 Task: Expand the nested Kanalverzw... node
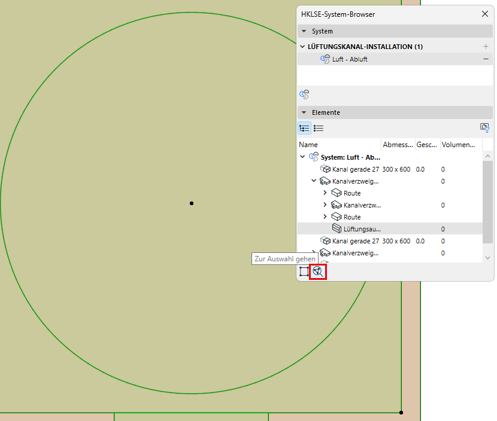click(x=325, y=205)
